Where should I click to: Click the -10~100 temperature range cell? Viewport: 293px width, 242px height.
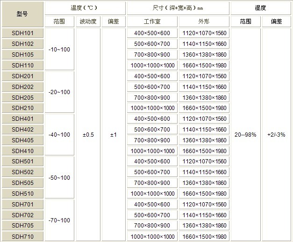pos(59,49)
